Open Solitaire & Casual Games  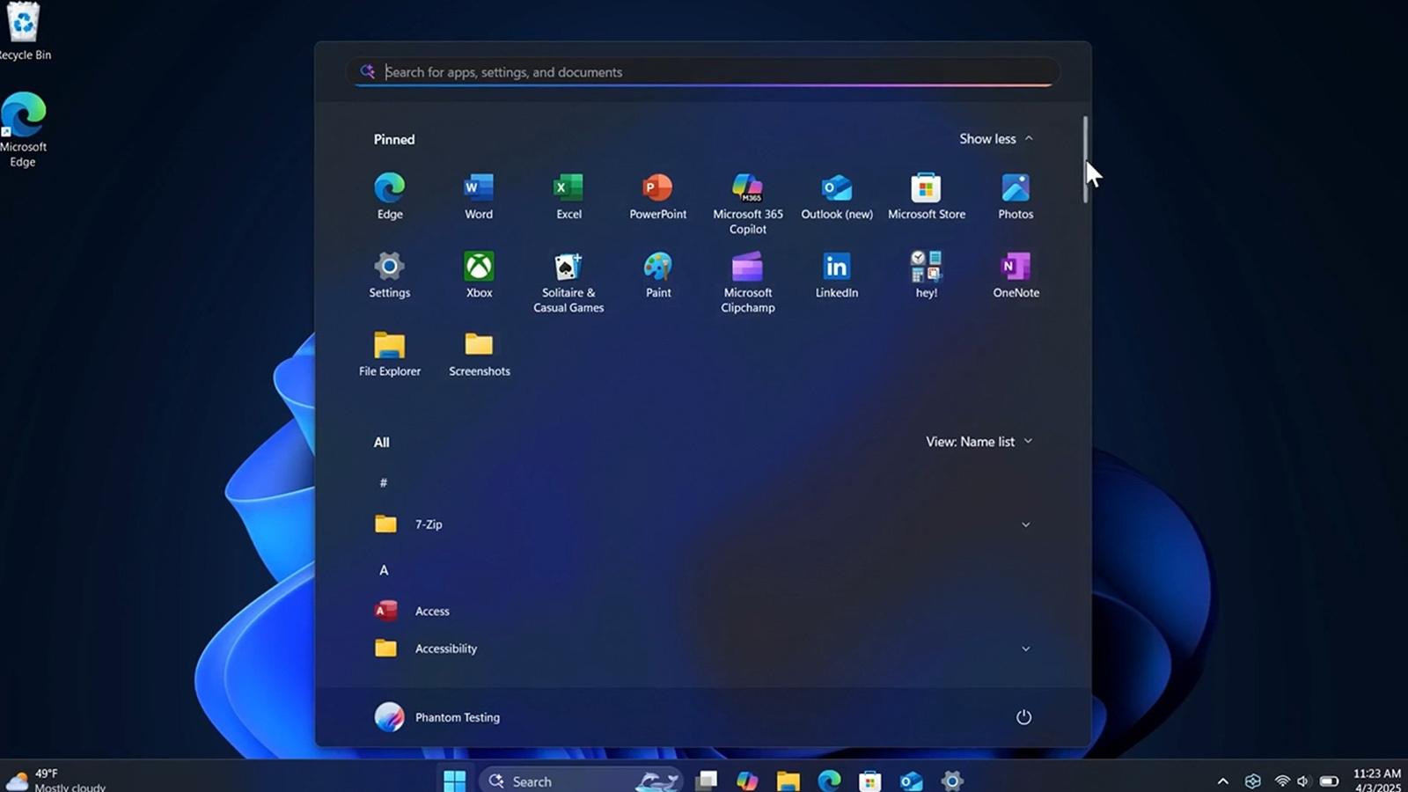(x=568, y=282)
